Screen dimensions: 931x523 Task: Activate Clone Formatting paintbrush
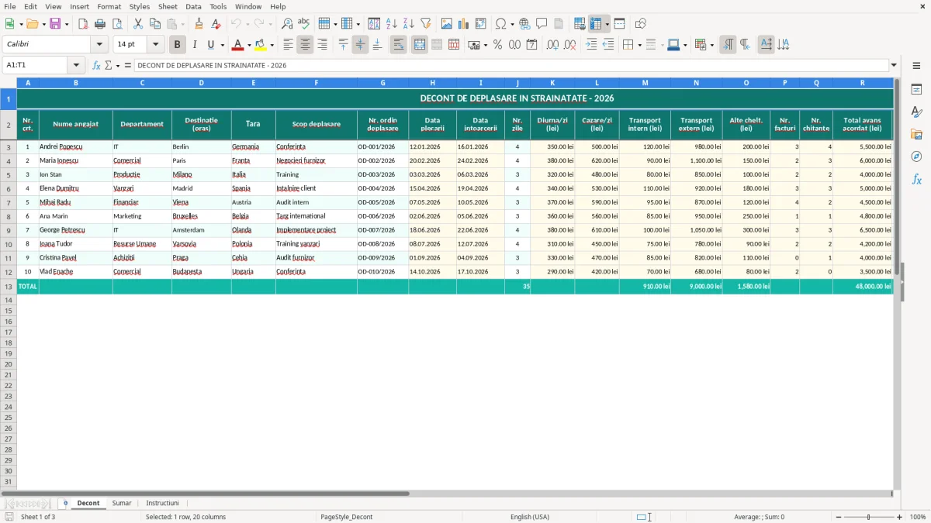pyautogui.click(x=199, y=24)
